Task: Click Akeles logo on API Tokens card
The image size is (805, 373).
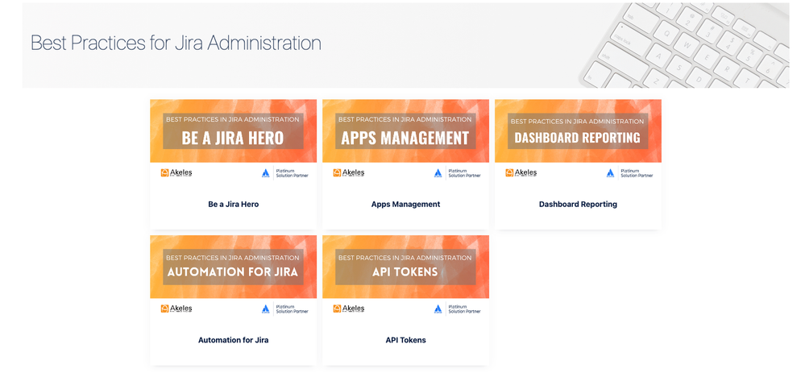Action: 349,309
